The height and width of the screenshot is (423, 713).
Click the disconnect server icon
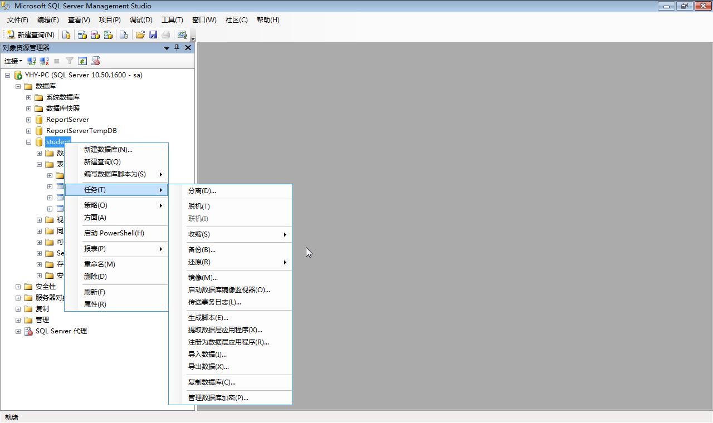[x=44, y=61]
